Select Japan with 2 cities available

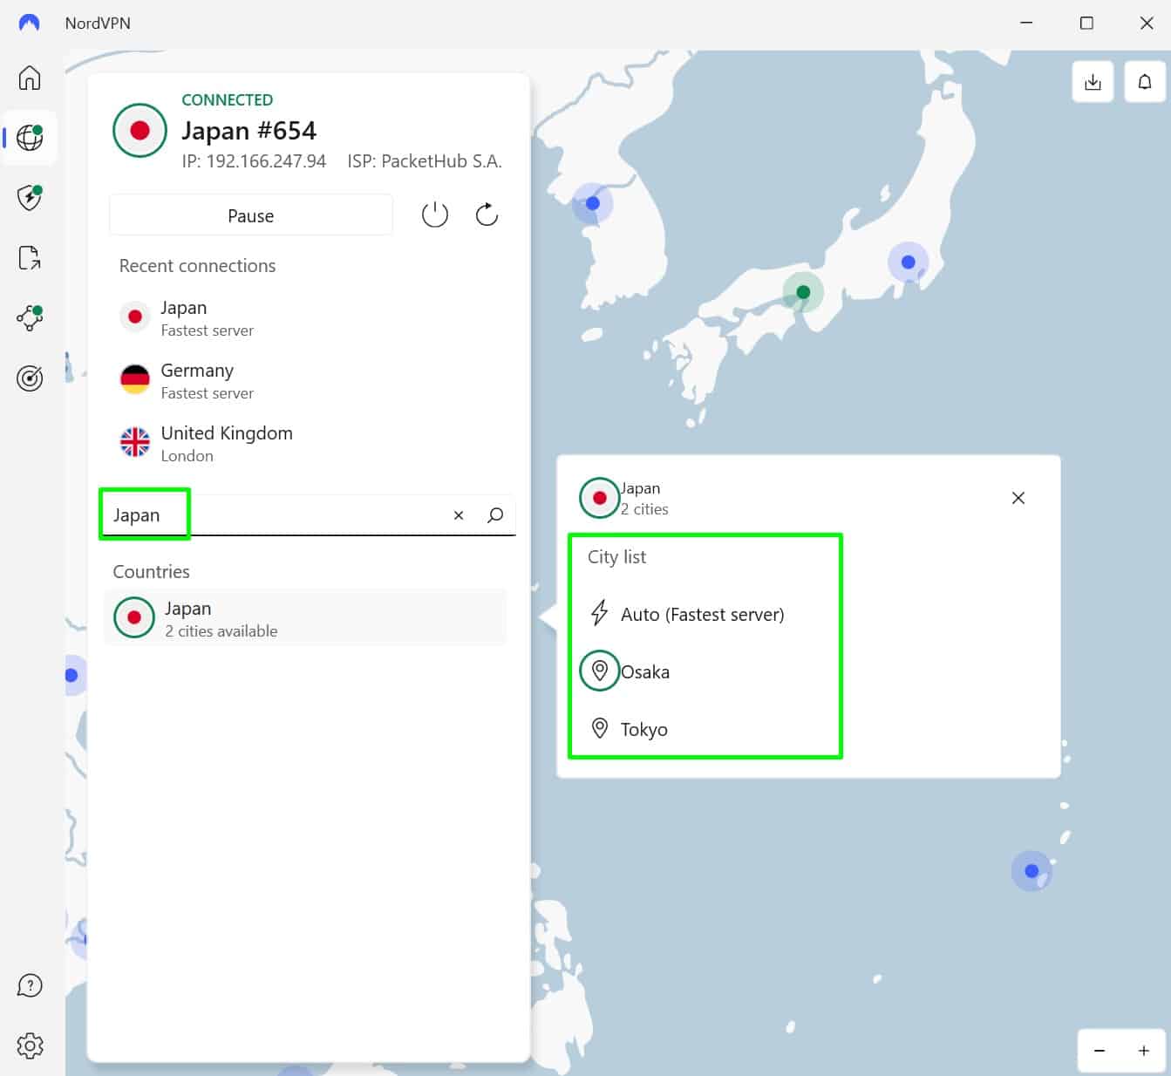305,618
